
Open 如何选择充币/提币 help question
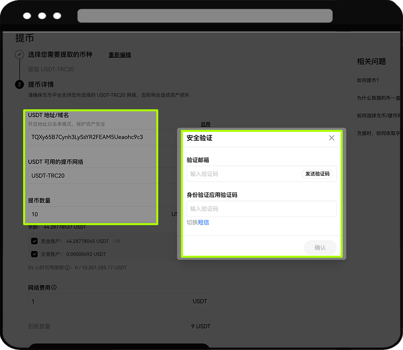coord(378,116)
